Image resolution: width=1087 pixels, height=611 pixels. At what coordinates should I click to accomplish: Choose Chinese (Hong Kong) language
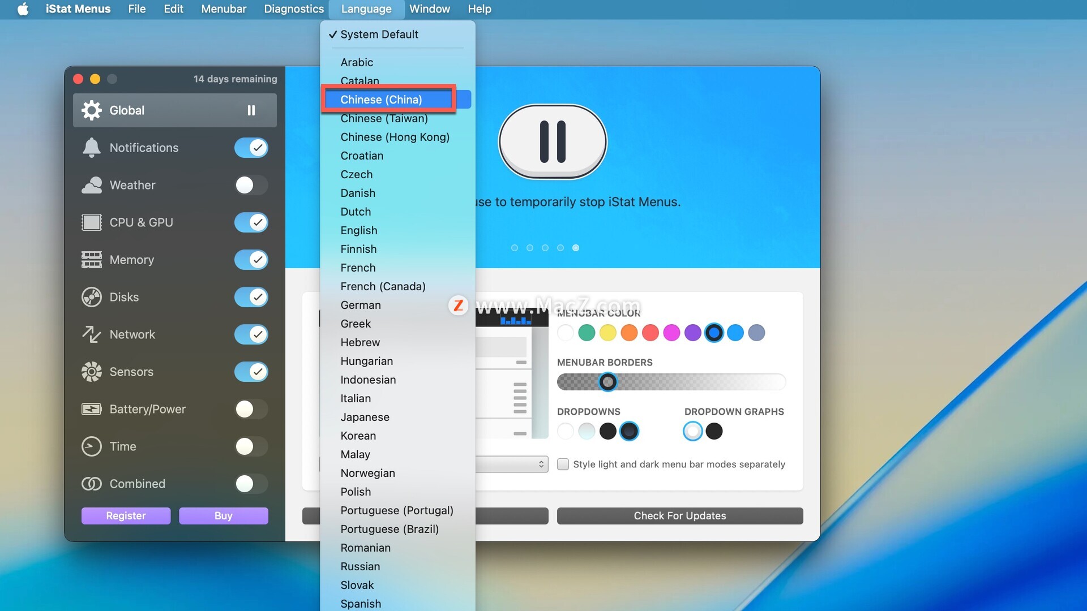tap(397, 137)
